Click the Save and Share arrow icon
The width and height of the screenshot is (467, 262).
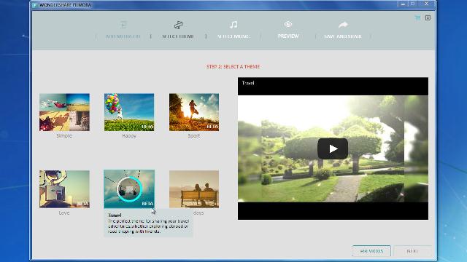tap(343, 25)
